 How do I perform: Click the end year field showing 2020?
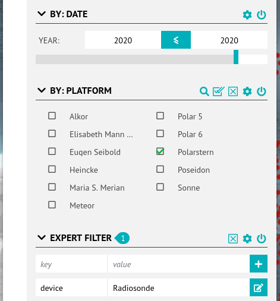(x=229, y=40)
